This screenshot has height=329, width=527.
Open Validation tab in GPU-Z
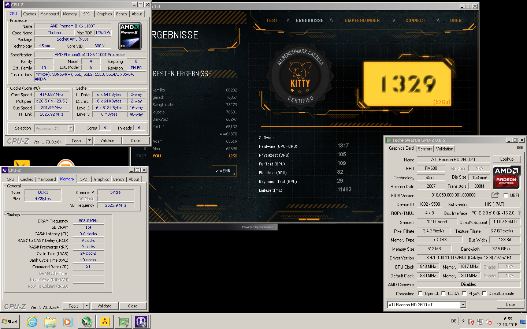pos(445,149)
